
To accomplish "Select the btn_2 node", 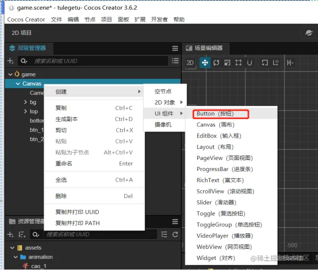I will [x=37, y=139].
